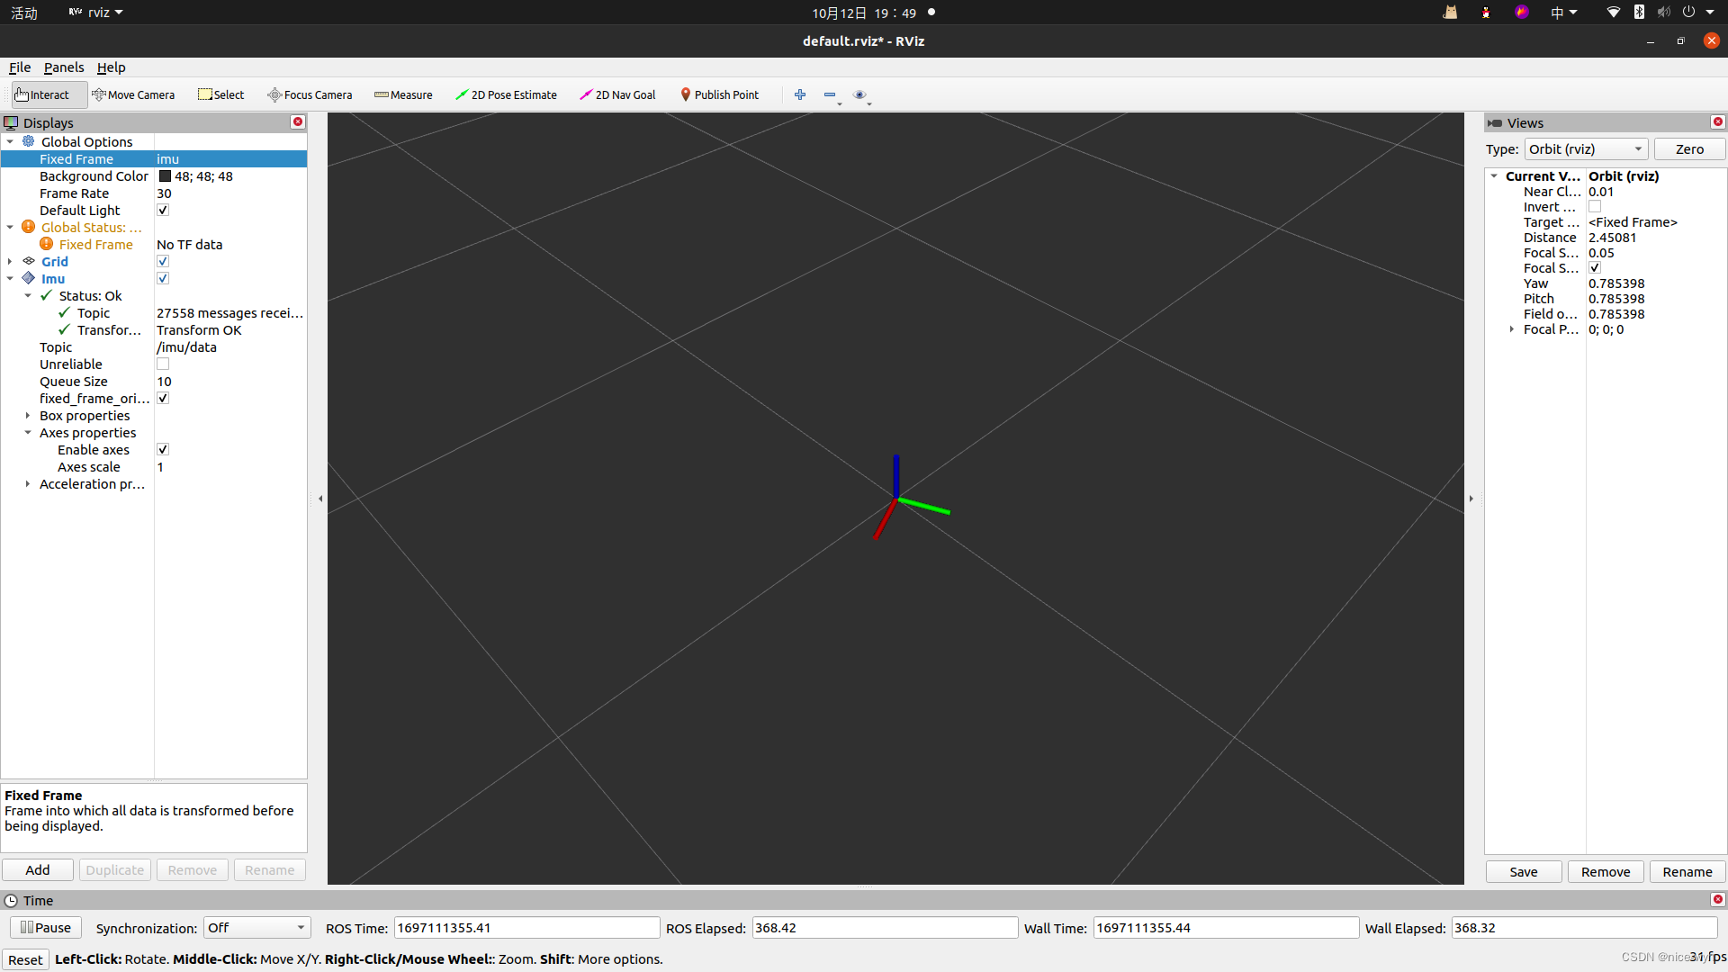This screenshot has height=972, width=1728.
Task: Toggle the Focal Shape Fixed Size checkbox
Action: click(1595, 268)
